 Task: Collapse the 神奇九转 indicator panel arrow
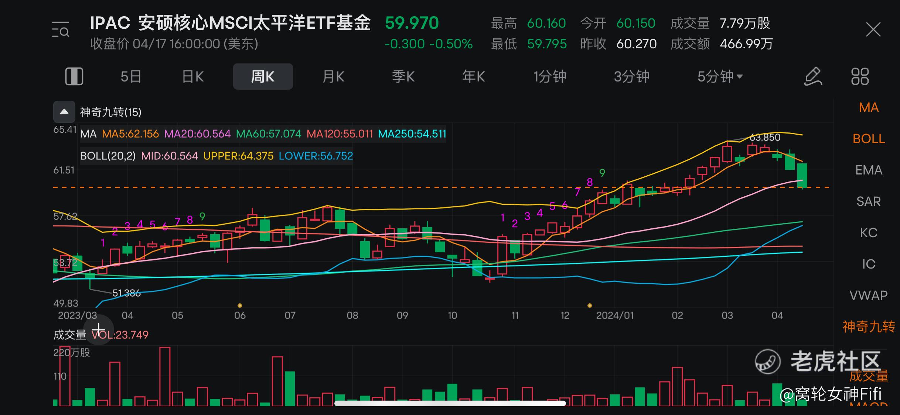point(64,112)
